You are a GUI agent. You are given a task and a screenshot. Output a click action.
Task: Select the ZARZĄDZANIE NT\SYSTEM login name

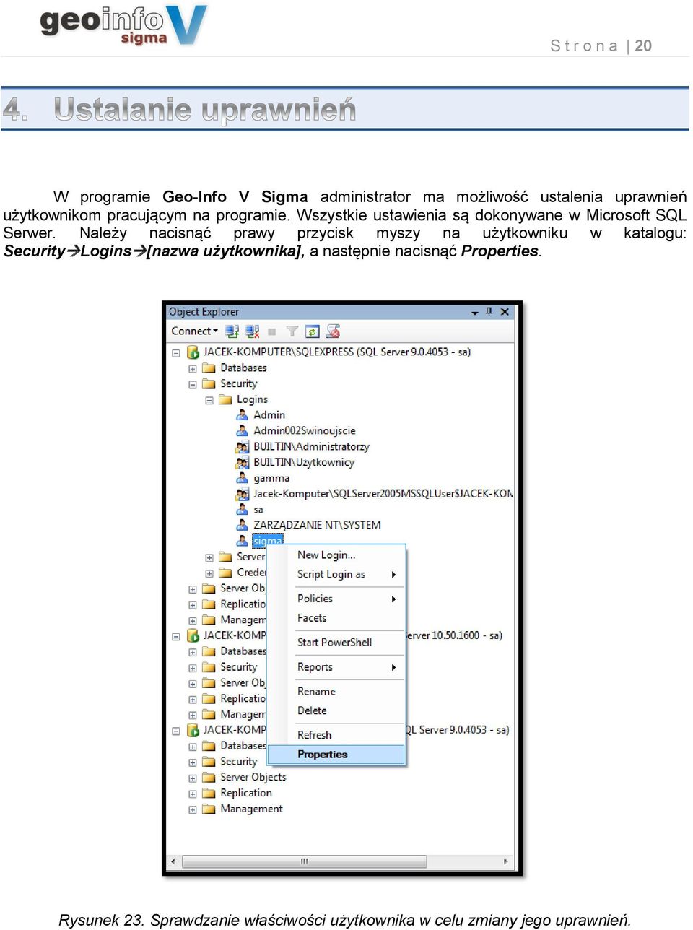[317, 526]
